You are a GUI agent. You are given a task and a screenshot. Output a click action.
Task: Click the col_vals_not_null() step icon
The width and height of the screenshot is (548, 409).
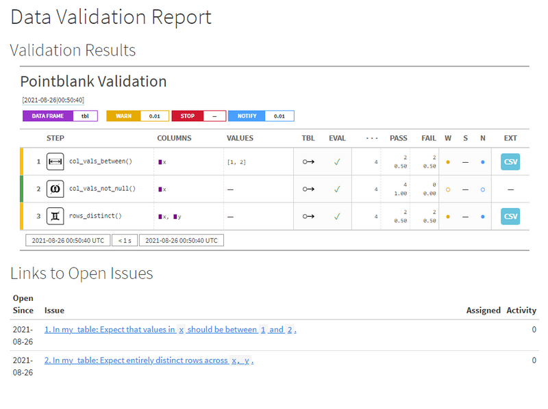coord(55,189)
